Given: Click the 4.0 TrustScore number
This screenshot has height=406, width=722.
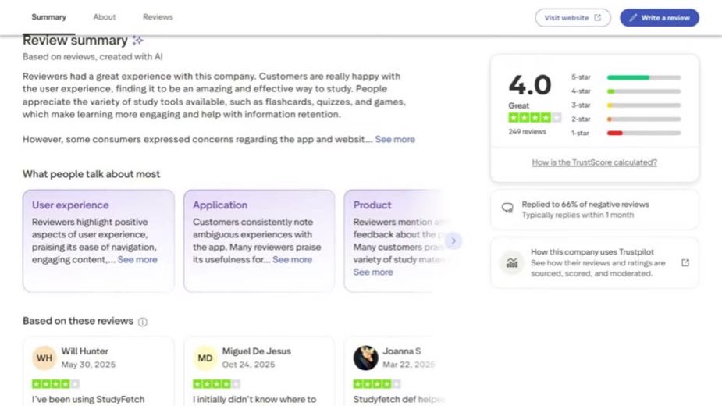Looking at the screenshot, I should click(529, 85).
